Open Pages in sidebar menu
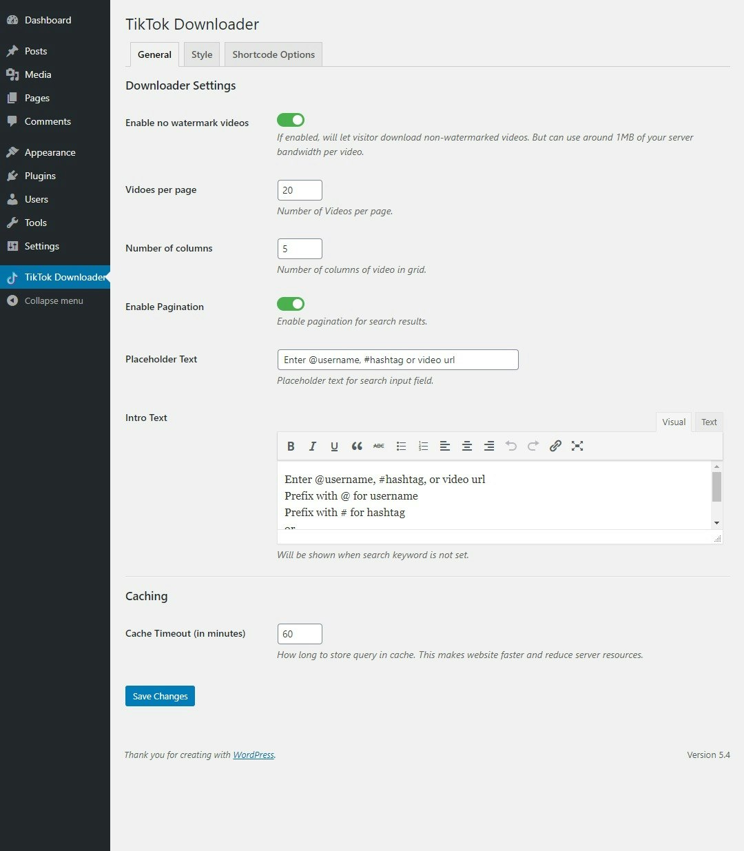Screen dimensions: 744x851 coord(55,98)
